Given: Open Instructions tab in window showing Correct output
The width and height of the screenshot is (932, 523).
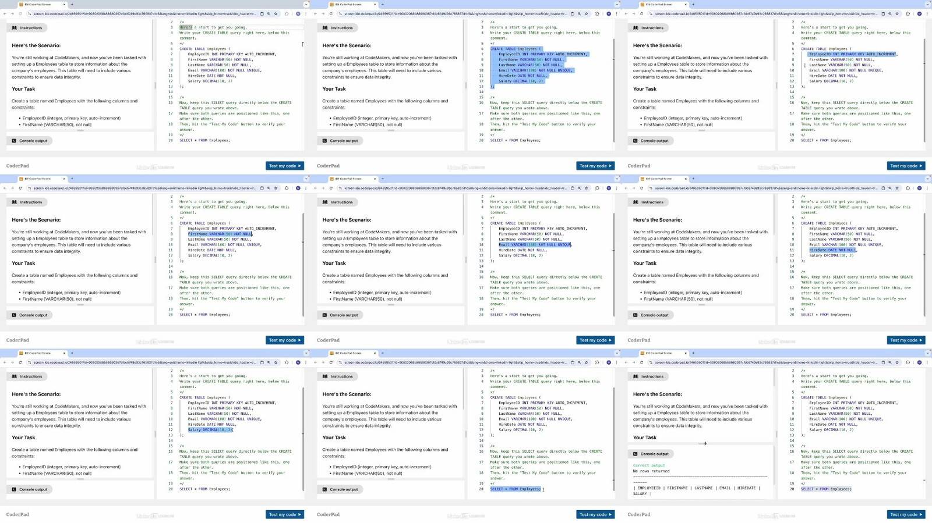Looking at the screenshot, I should tap(649, 376).
